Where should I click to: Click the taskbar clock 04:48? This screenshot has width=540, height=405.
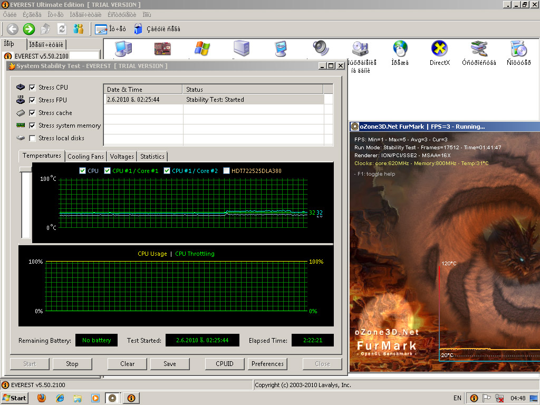pyautogui.click(x=518, y=398)
